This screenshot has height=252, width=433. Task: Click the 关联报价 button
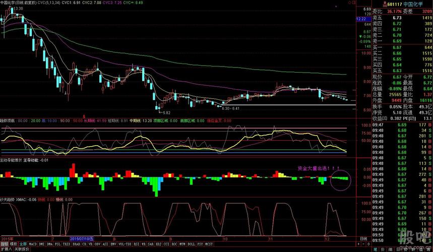coord(22,249)
